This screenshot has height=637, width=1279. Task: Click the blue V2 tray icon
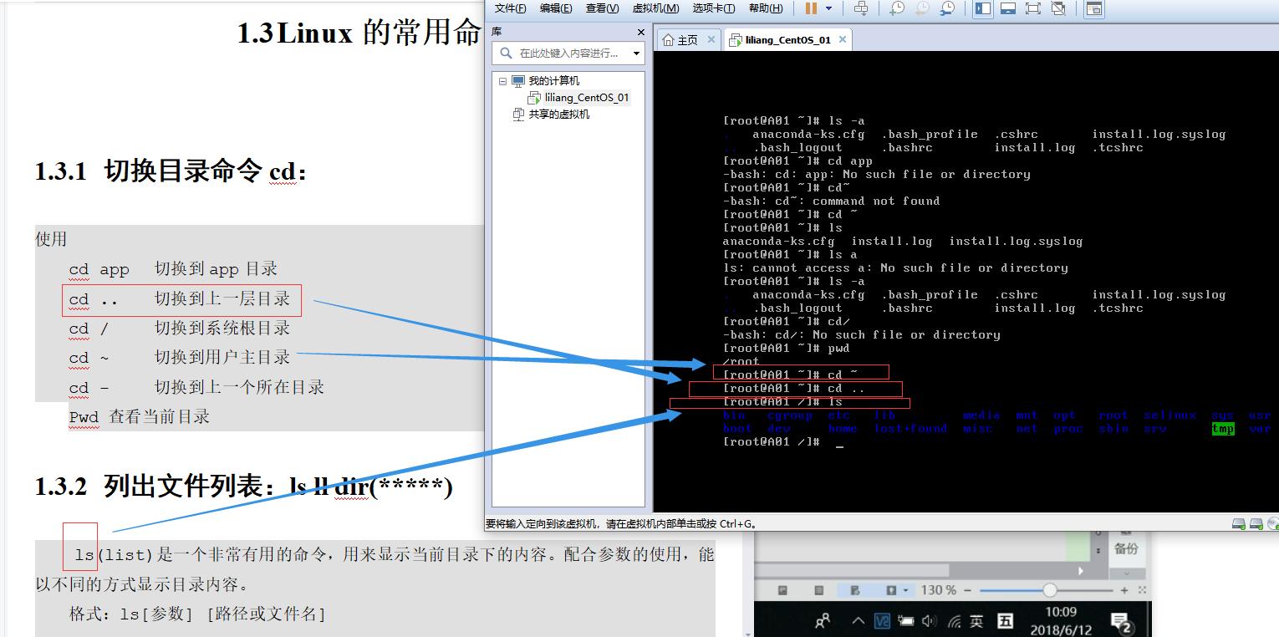tap(882, 621)
